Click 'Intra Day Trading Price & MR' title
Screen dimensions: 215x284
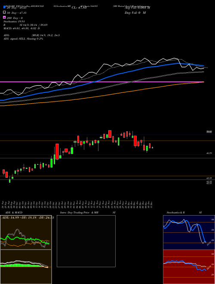(79, 213)
